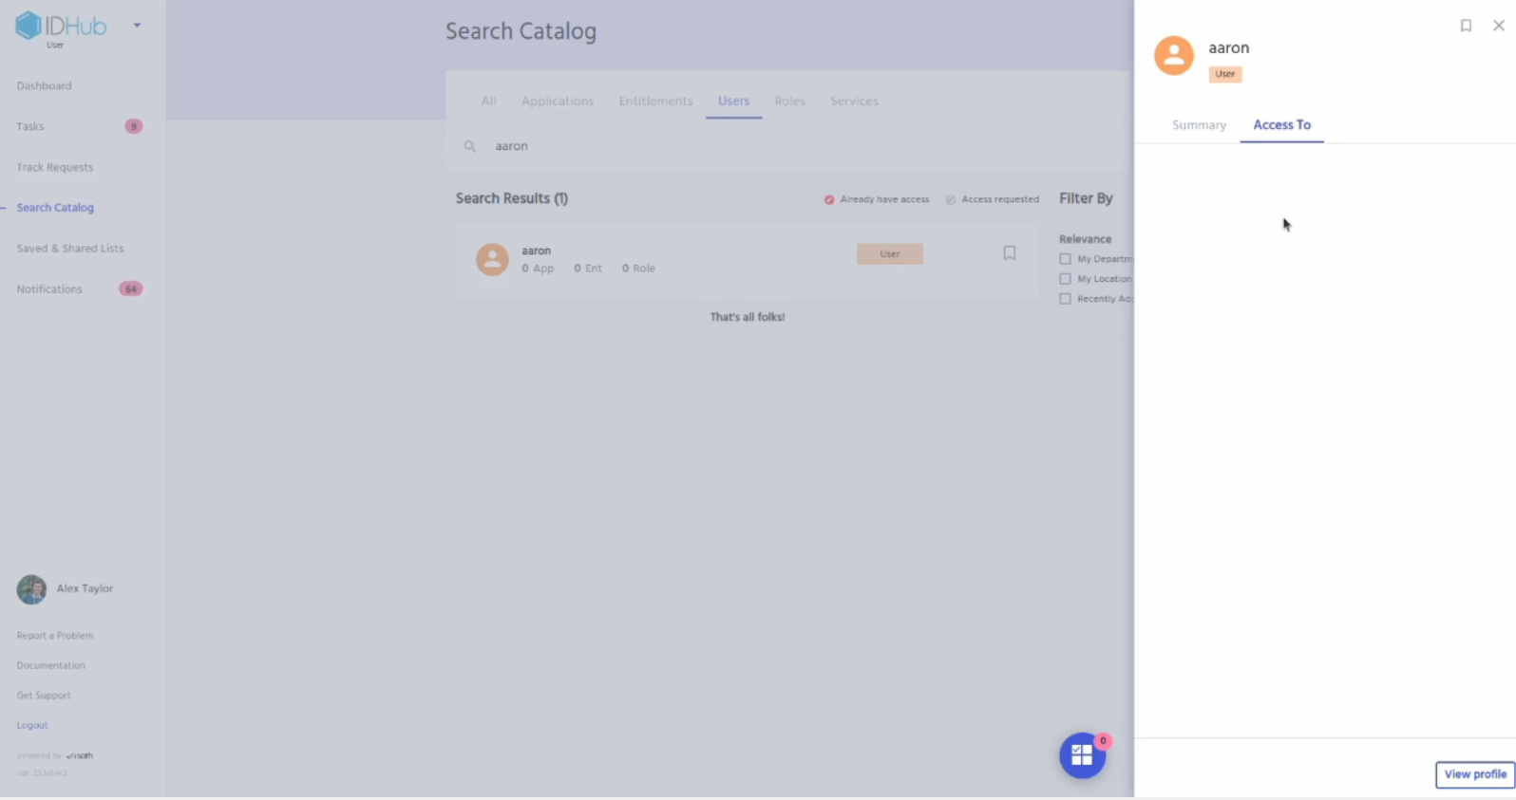Click aaron's orange avatar in the side panel

point(1173,56)
